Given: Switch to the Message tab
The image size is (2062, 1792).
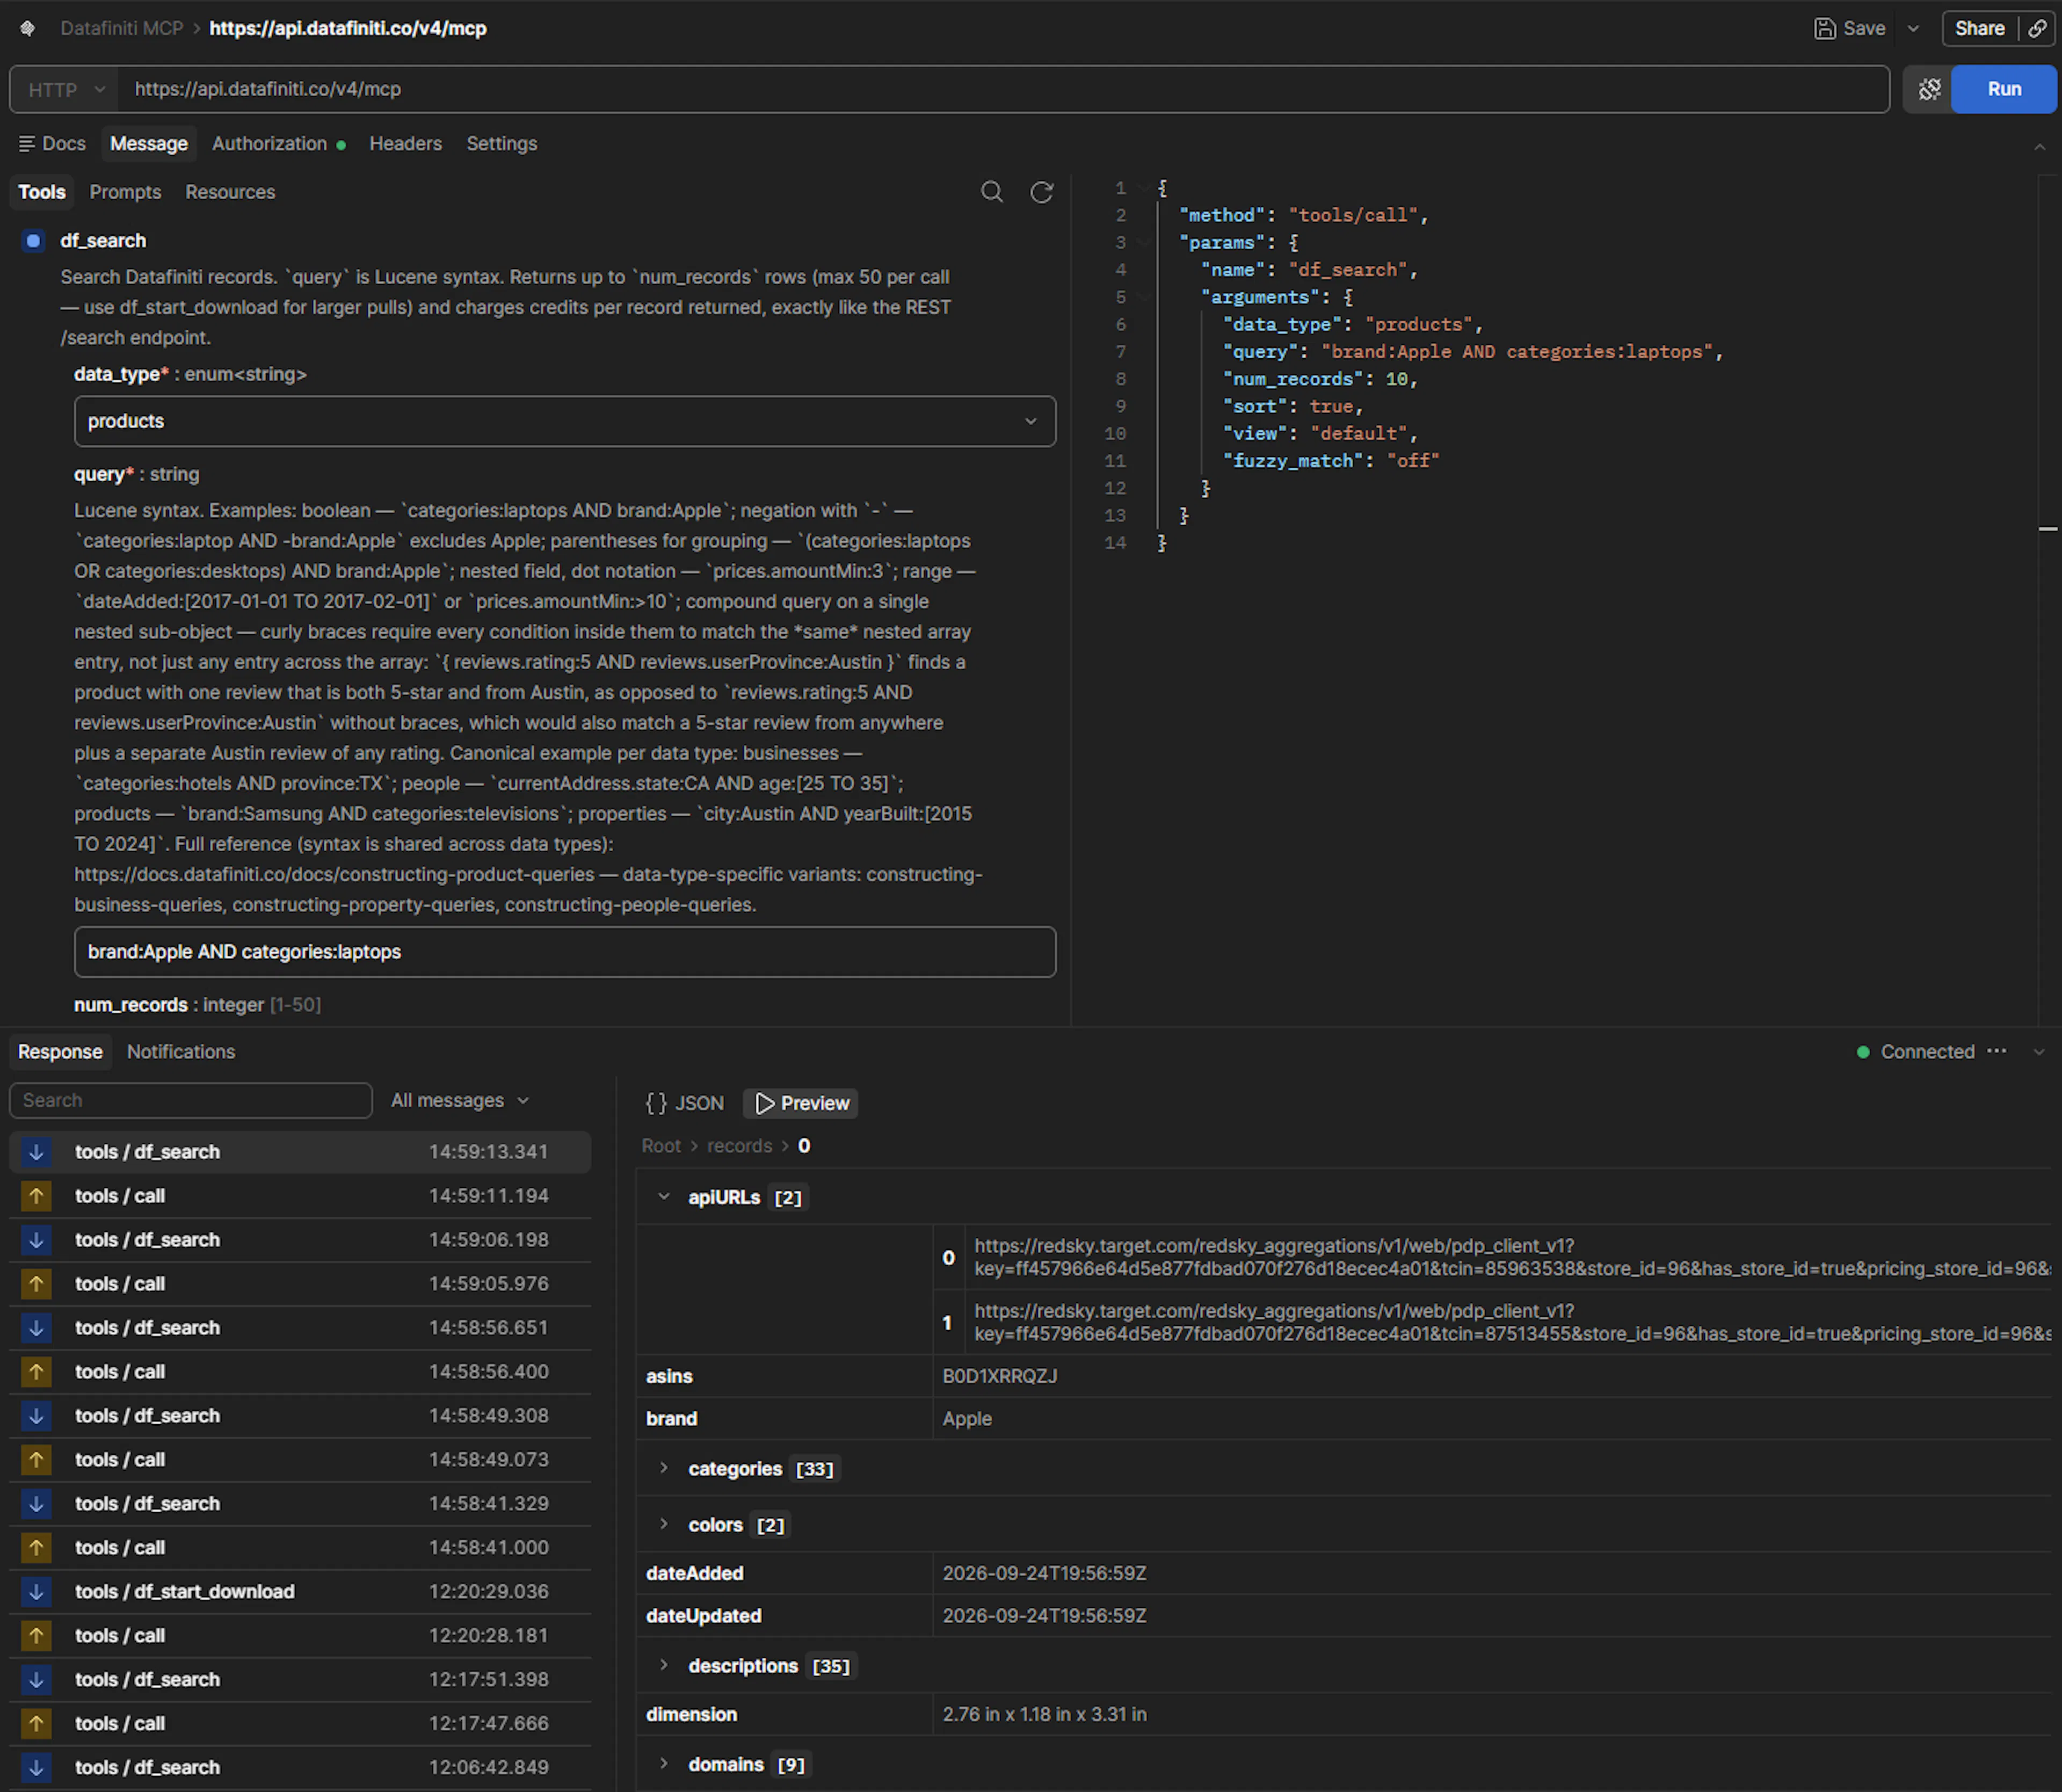Looking at the screenshot, I should point(149,143).
